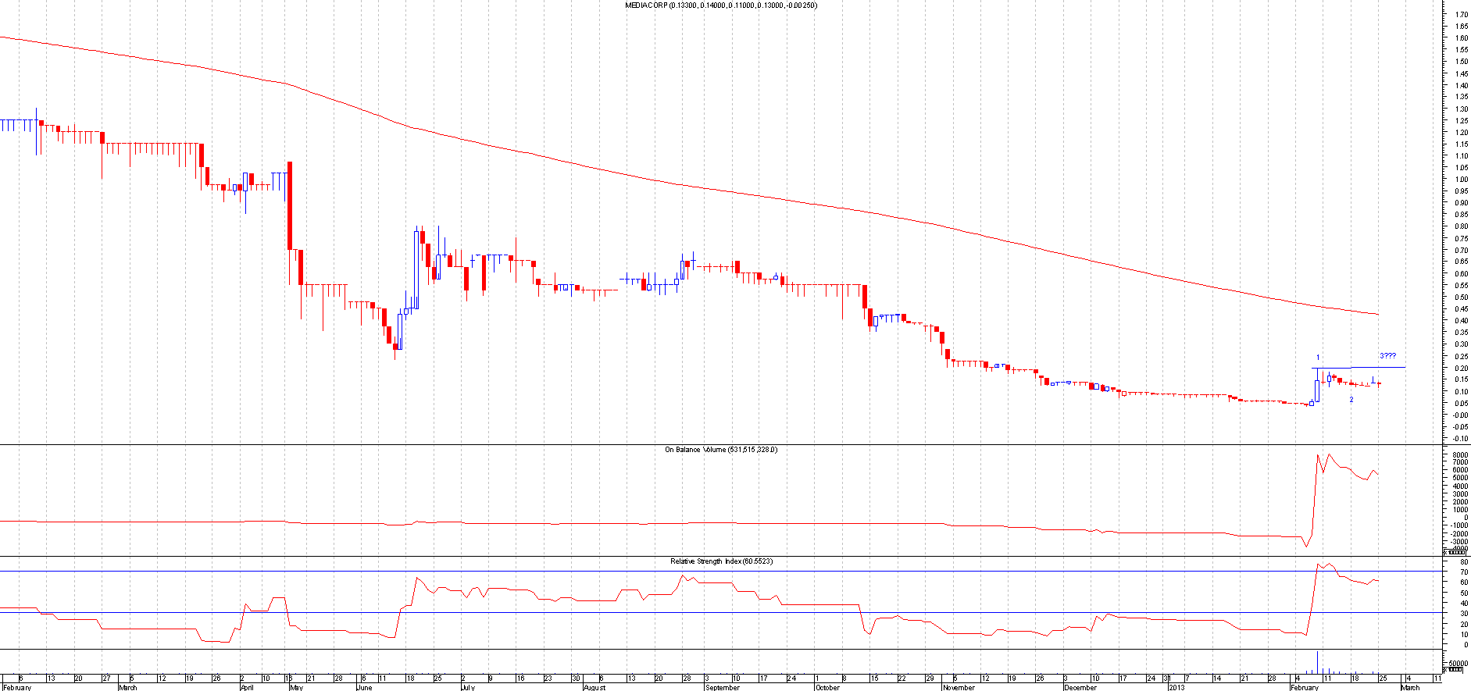Click the 2013 year label on date axis
This screenshot has height=691, width=1471.
click(1176, 687)
